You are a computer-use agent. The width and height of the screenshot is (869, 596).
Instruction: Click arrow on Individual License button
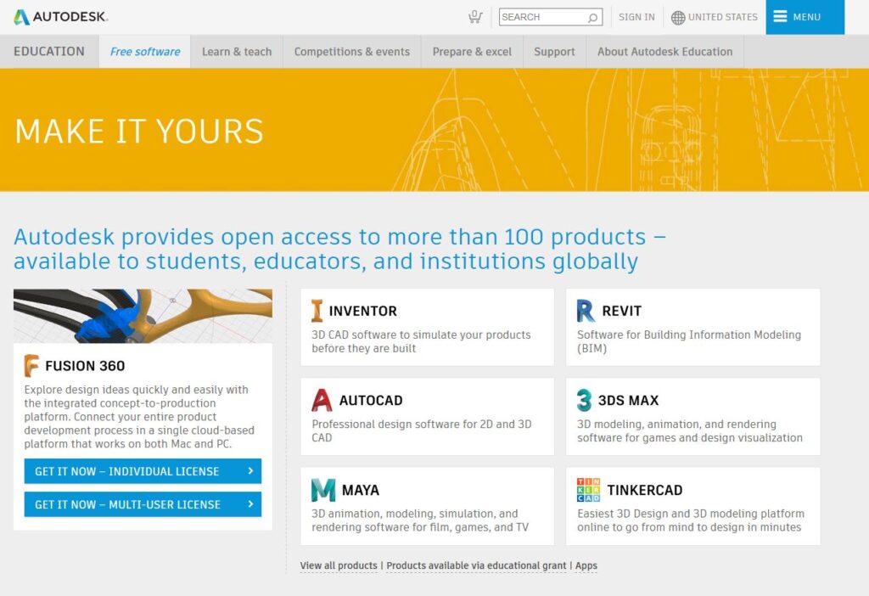click(250, 470)
